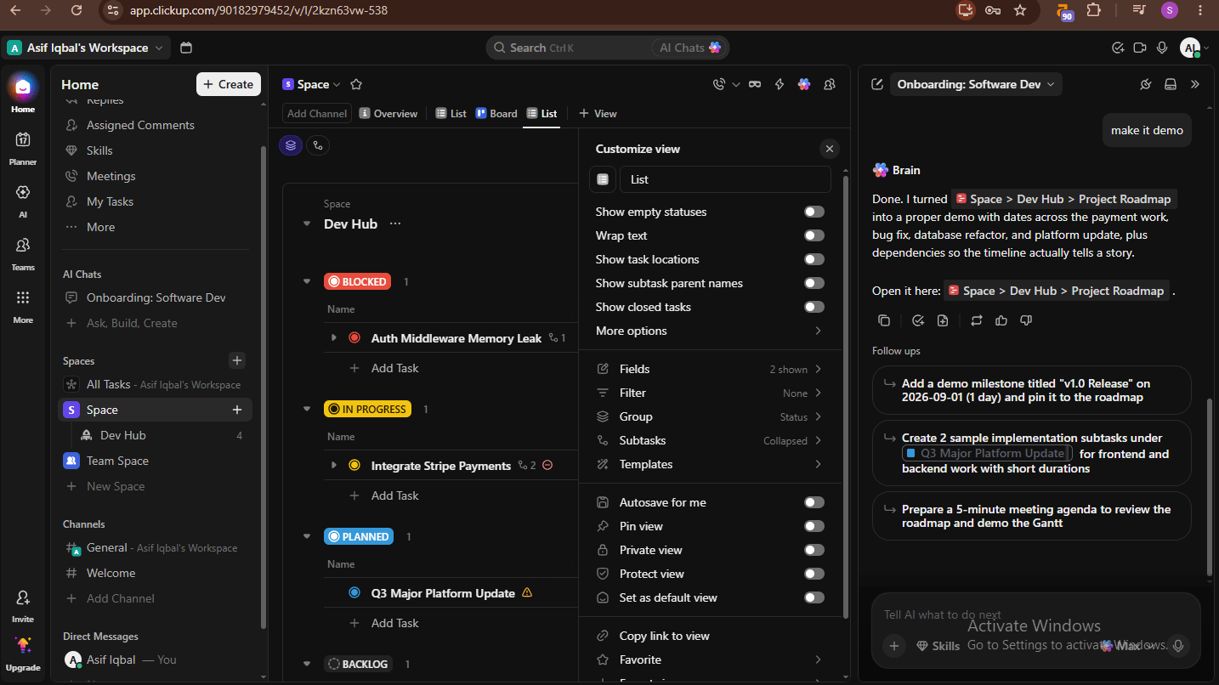Toggle Protect view switch

pyautogui.click(x=814, y=574)
